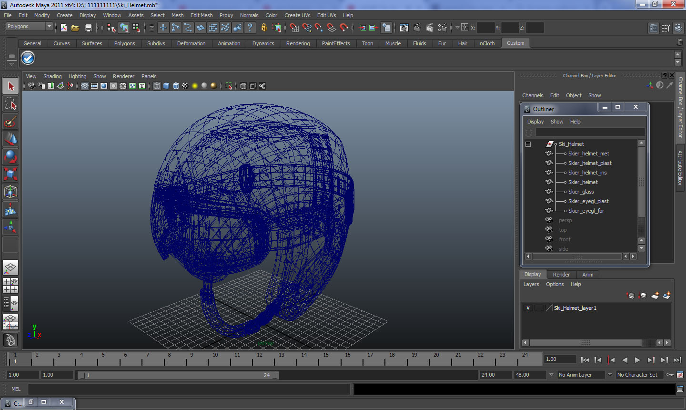Activate the Lasso select tool

pyautogui.click(x=10, y=104)
